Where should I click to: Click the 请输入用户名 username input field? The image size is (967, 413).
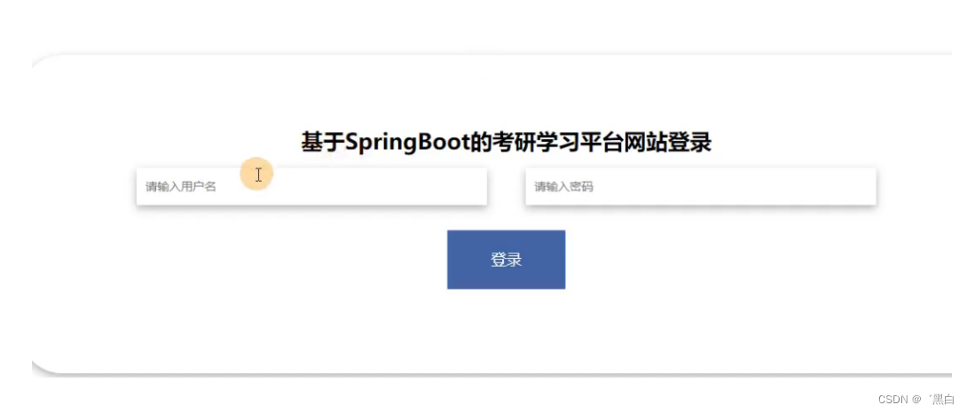[311, 186]
